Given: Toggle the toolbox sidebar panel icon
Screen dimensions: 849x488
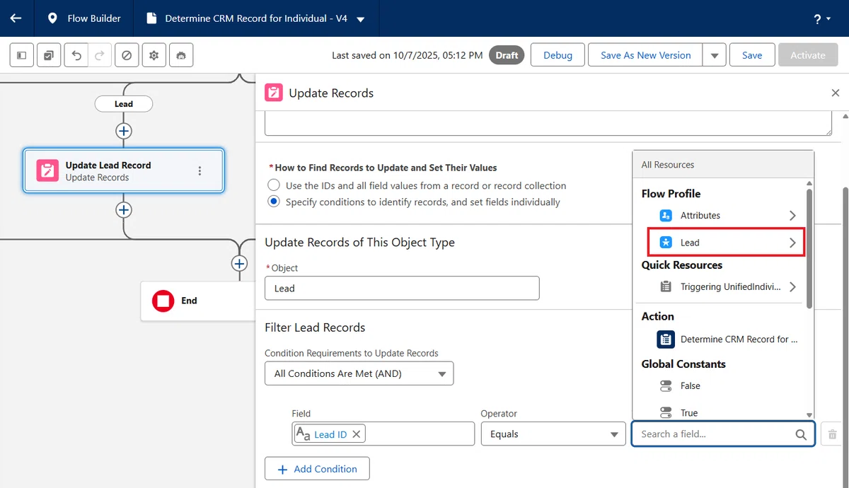Looking at the screenshot, I should (x=21, y=55).
